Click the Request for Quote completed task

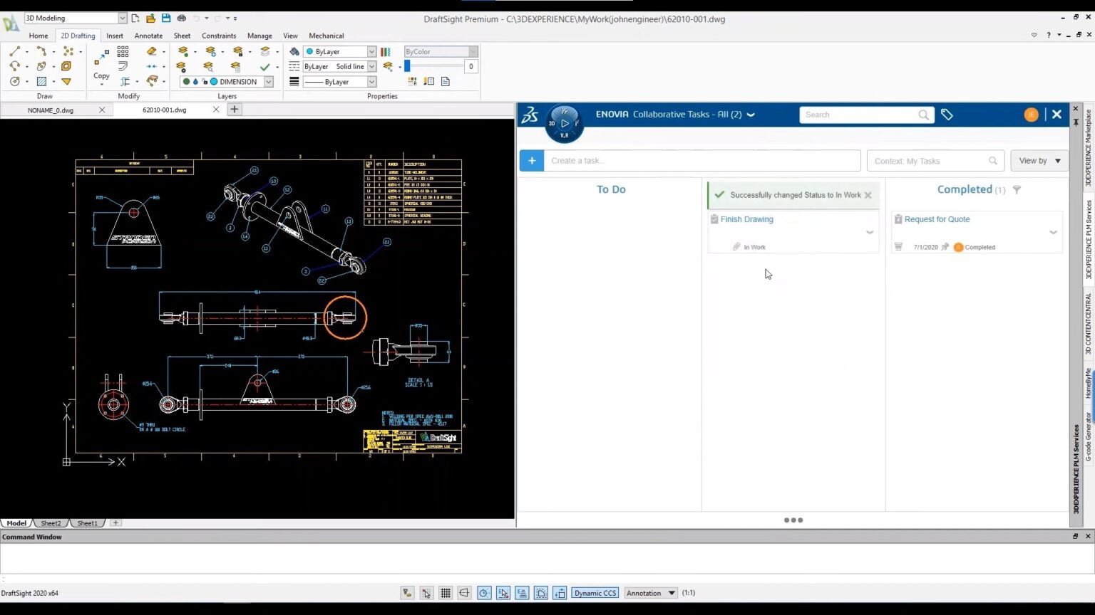tap(936, 219)
